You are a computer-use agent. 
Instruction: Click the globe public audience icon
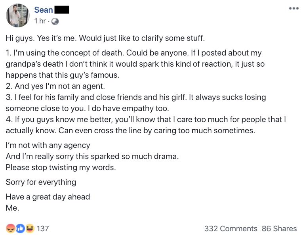[55, 21]
